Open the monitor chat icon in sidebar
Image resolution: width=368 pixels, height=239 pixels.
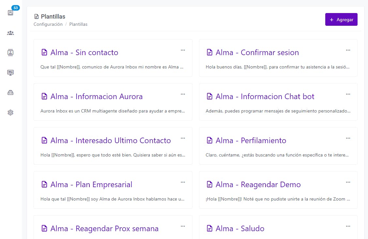[10, 72]
